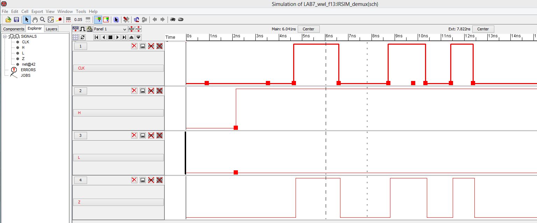Click grow panel height icon
This screenshot has height=223, width=537.
click(x=132, y=29)
